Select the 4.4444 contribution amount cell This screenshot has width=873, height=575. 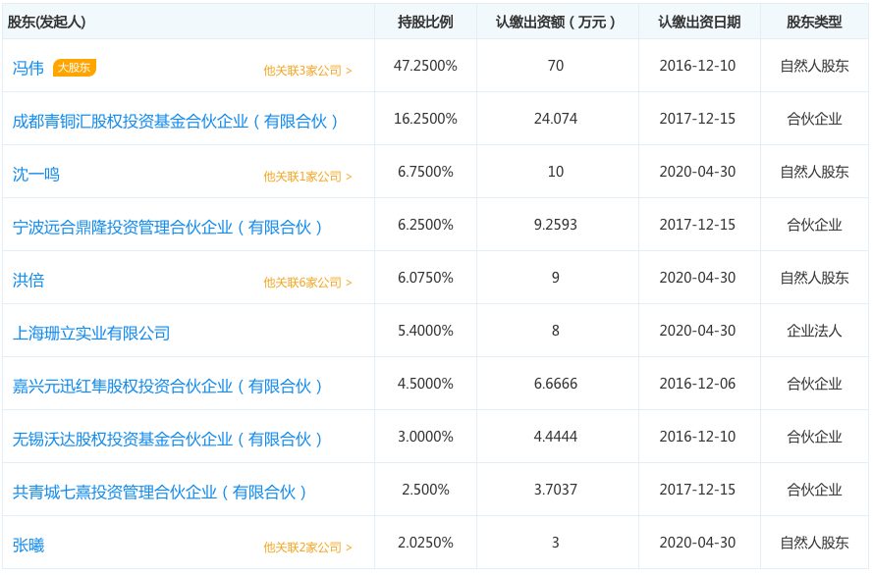pos(556,437)
